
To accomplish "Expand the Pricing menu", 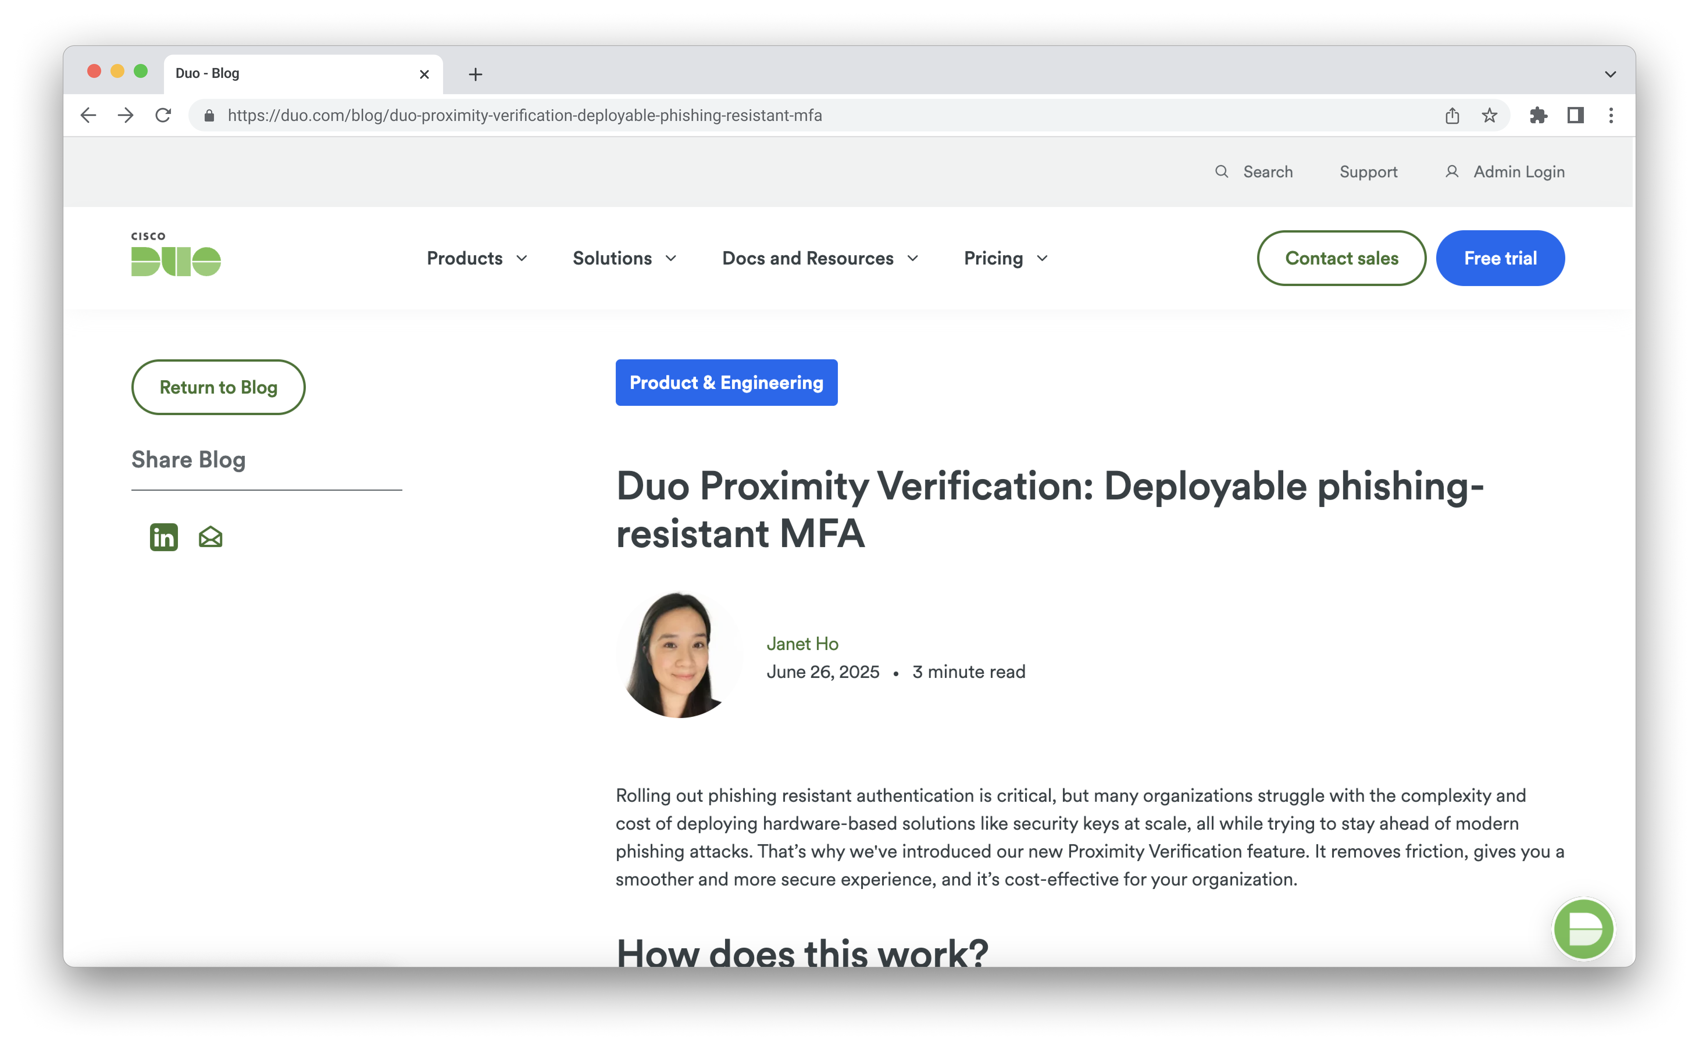I will [x=1005, y=258].
